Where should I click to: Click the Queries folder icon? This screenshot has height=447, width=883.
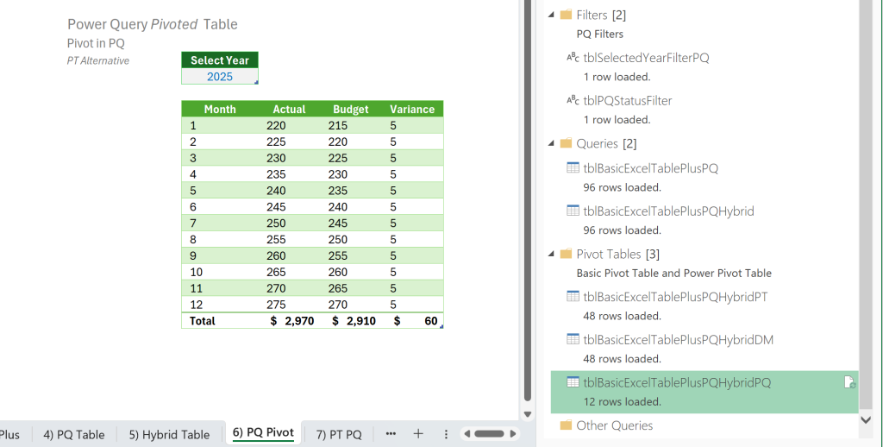(x=566, y=143)
